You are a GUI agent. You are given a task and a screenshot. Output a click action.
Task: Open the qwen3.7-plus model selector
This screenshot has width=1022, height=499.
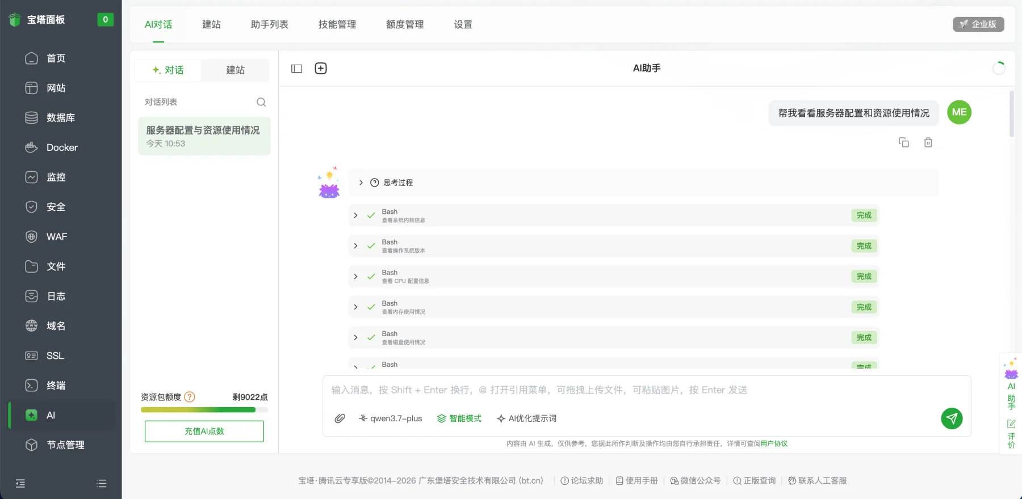pyautogui.click(x=390, y=418)
